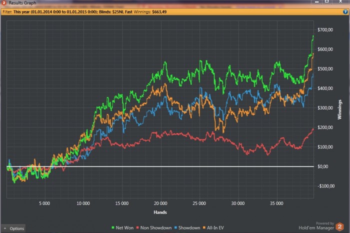
Task: Select the $600,00 axis label
Action: click(325, 49)
